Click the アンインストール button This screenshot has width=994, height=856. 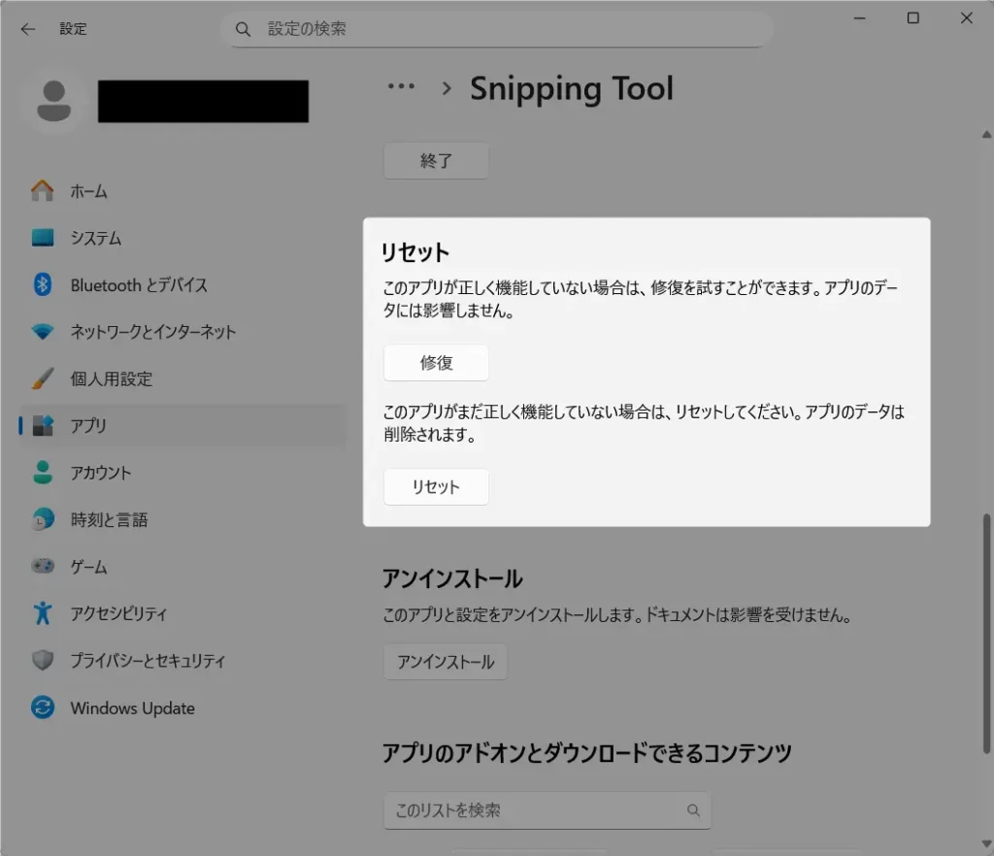tap(445, 662)
